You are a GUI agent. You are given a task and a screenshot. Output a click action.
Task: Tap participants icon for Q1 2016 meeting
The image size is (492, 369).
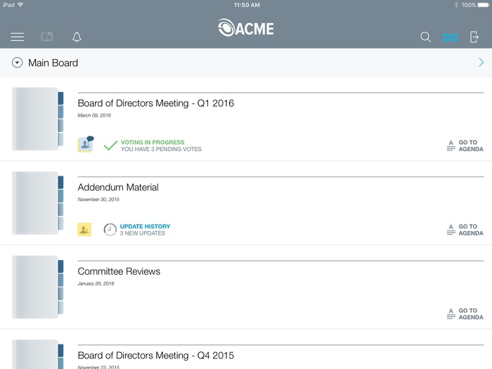86,145
